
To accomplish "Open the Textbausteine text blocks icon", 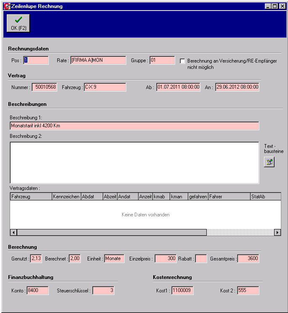I will coord(269,162).
